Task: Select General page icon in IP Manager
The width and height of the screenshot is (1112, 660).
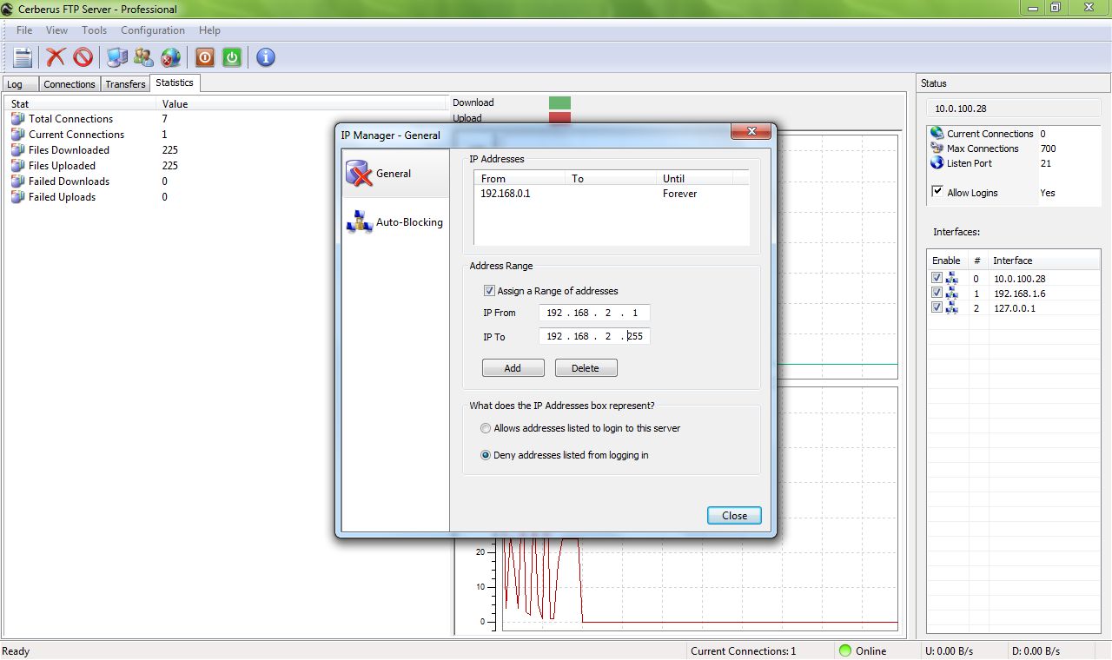Action: coord(359,174)
